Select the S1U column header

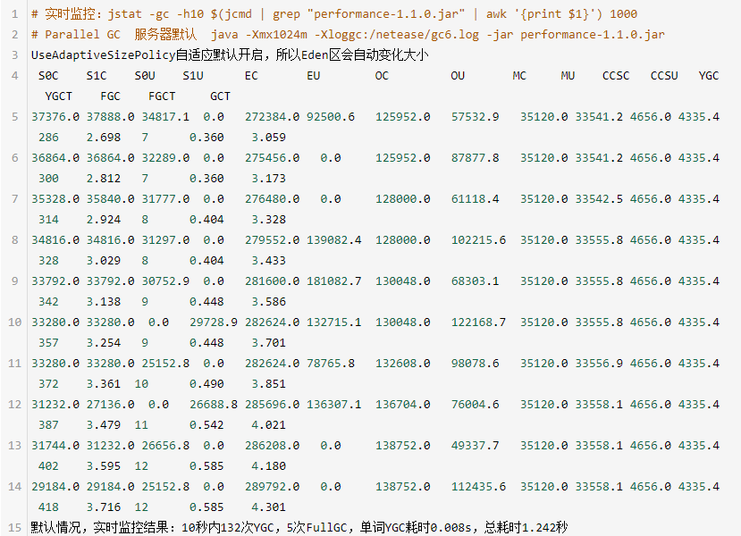coord(193,76)
